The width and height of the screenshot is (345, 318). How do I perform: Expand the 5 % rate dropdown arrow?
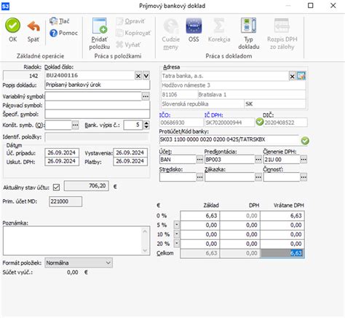click(177, 225)
